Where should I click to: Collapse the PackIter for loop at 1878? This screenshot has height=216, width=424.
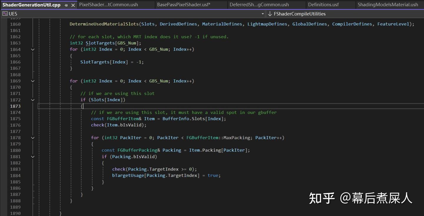[33, 137]
